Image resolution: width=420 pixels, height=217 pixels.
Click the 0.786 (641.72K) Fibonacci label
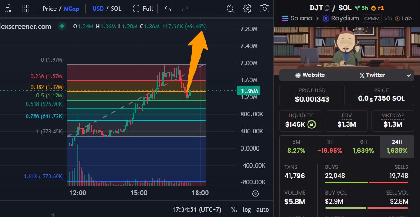click(45, 116)
